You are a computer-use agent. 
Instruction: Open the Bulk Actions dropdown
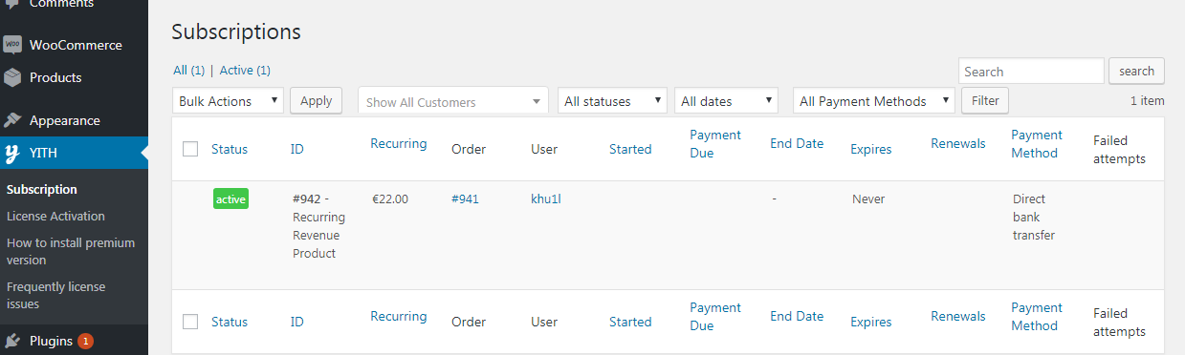(x=229, y=101)
